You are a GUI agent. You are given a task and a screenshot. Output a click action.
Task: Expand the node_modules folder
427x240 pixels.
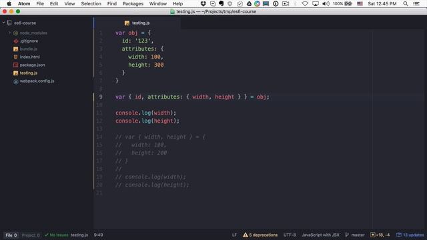(9, 33)
